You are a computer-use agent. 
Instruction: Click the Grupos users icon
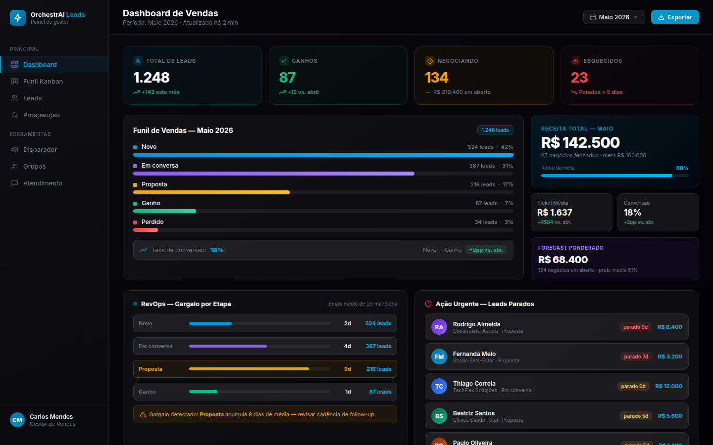click(14, 167)
